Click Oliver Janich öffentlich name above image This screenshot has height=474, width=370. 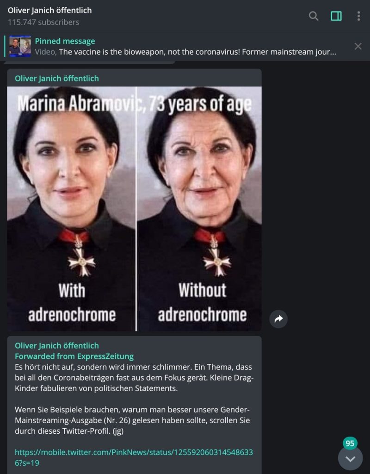(57, 79)
